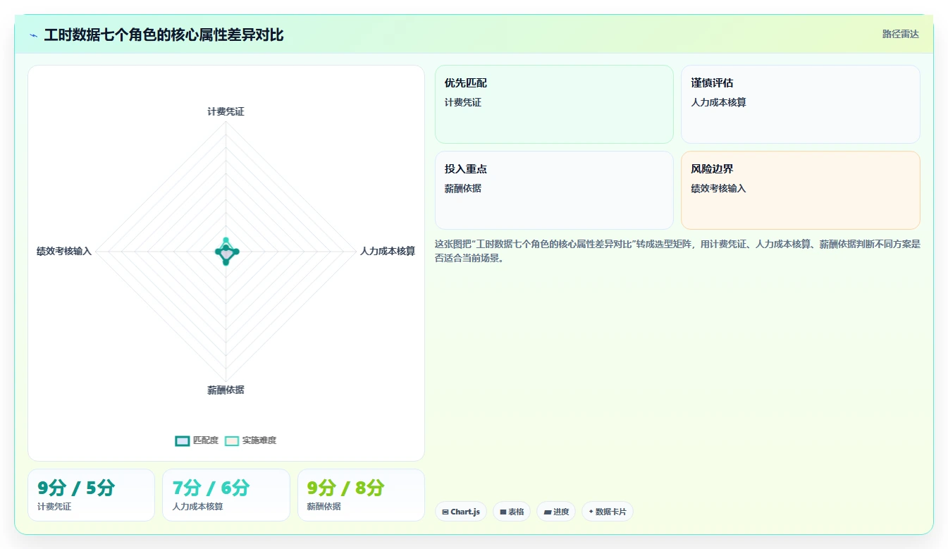Click the 9分 / 5分 计费凭证 stat card
This screenshot has width=948, height=549.
point(91,495)
